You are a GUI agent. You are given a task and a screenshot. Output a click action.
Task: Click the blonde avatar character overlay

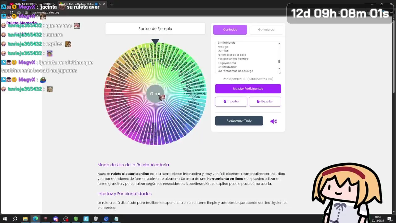[x=347, y=192]
